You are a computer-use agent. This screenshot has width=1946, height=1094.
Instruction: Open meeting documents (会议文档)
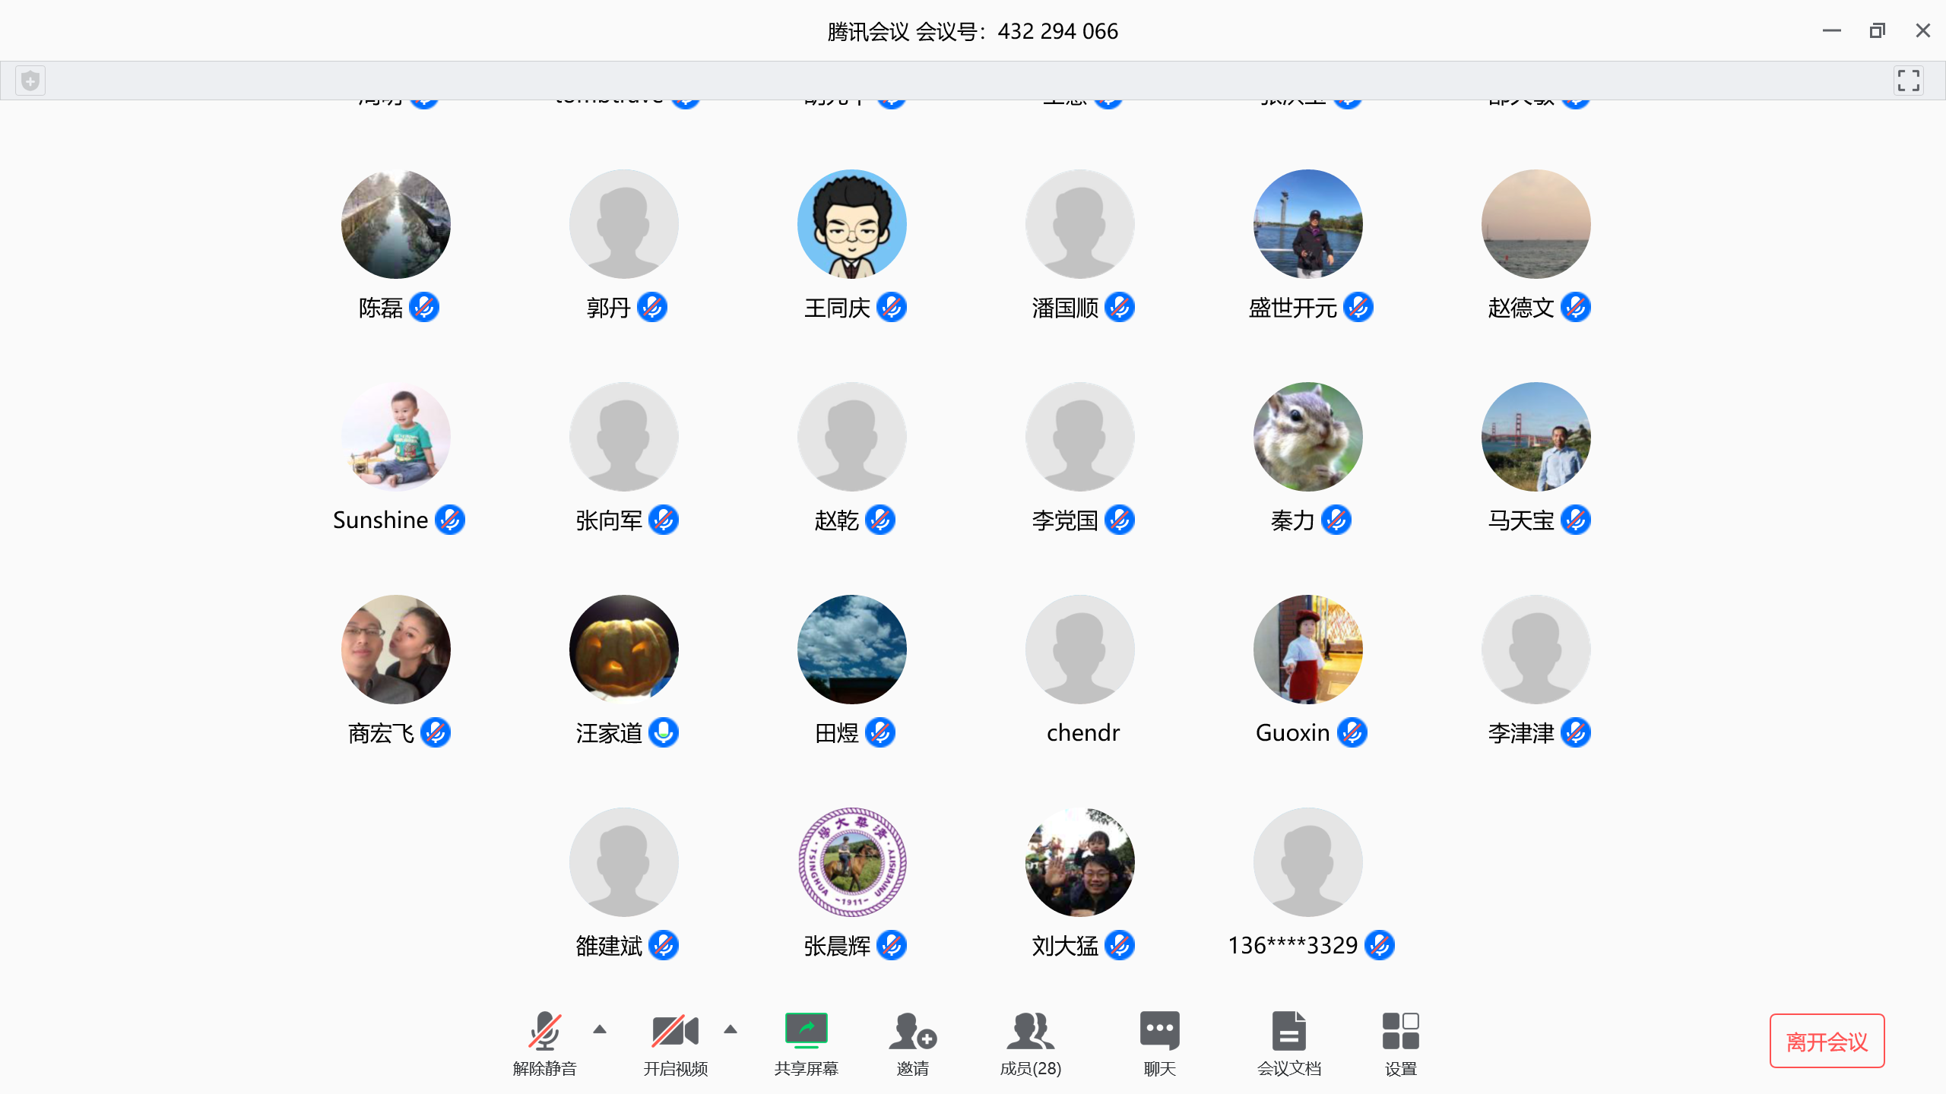tap(1288, 1032)
